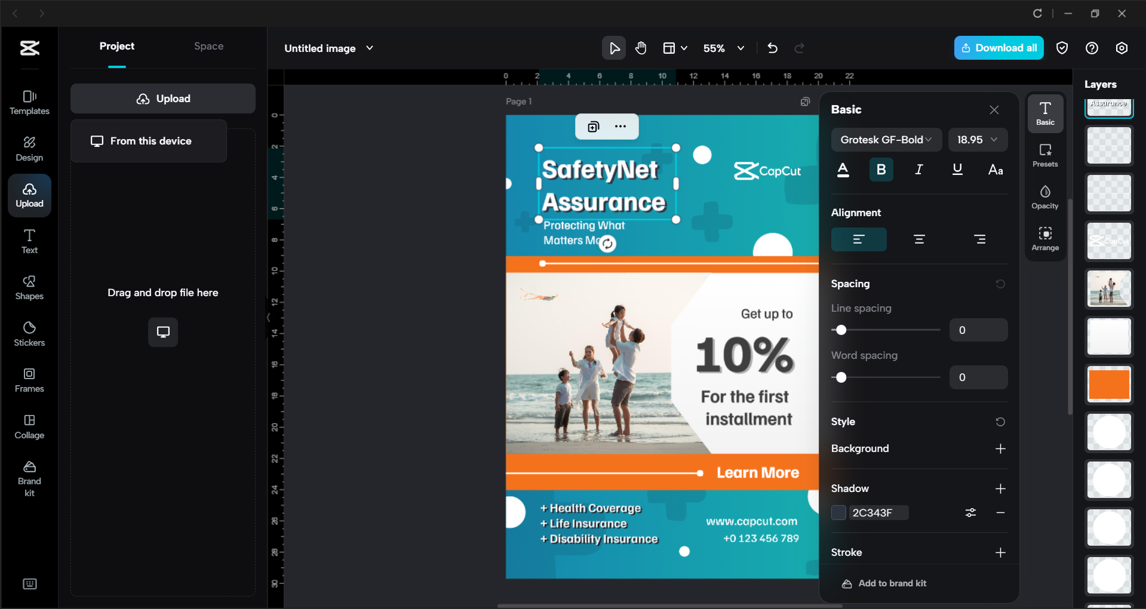Open the Stickers panel
This screenshot has width=1146, height=609.
(29, 333)
